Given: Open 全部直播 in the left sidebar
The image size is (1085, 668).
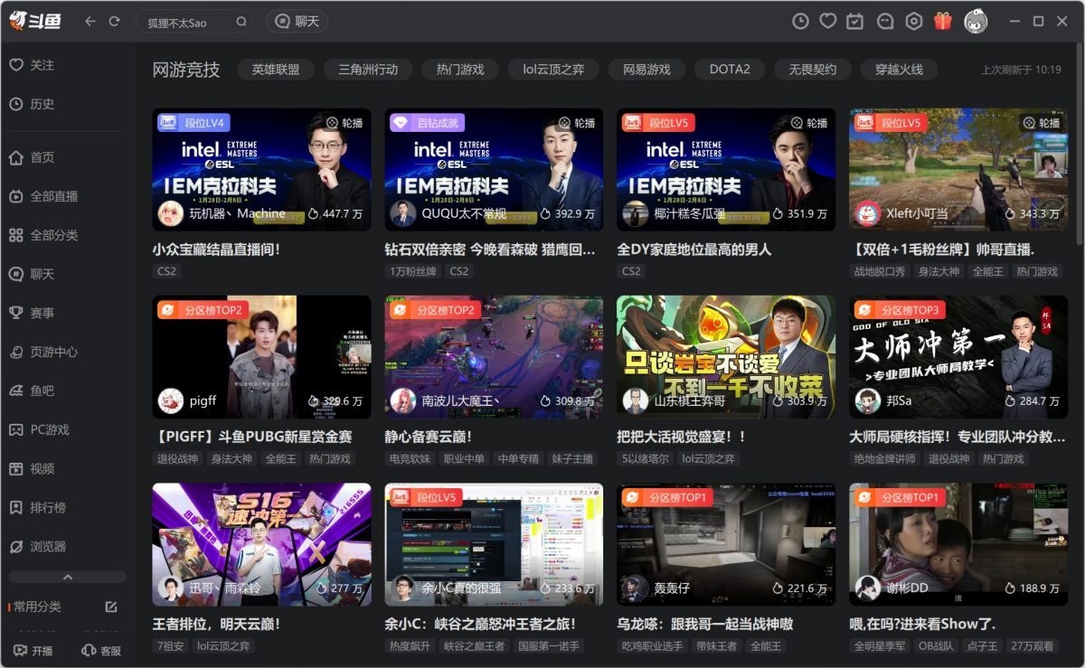Looking at the screenshot, I should tap(53, 196).
